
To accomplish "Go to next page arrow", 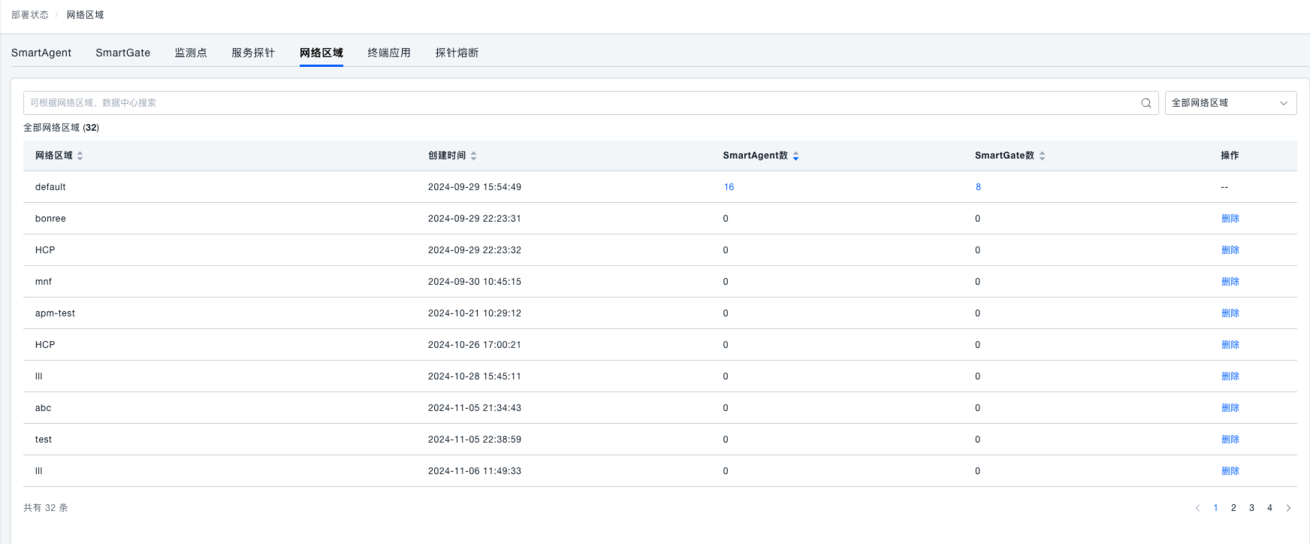I will point(1288,508).
